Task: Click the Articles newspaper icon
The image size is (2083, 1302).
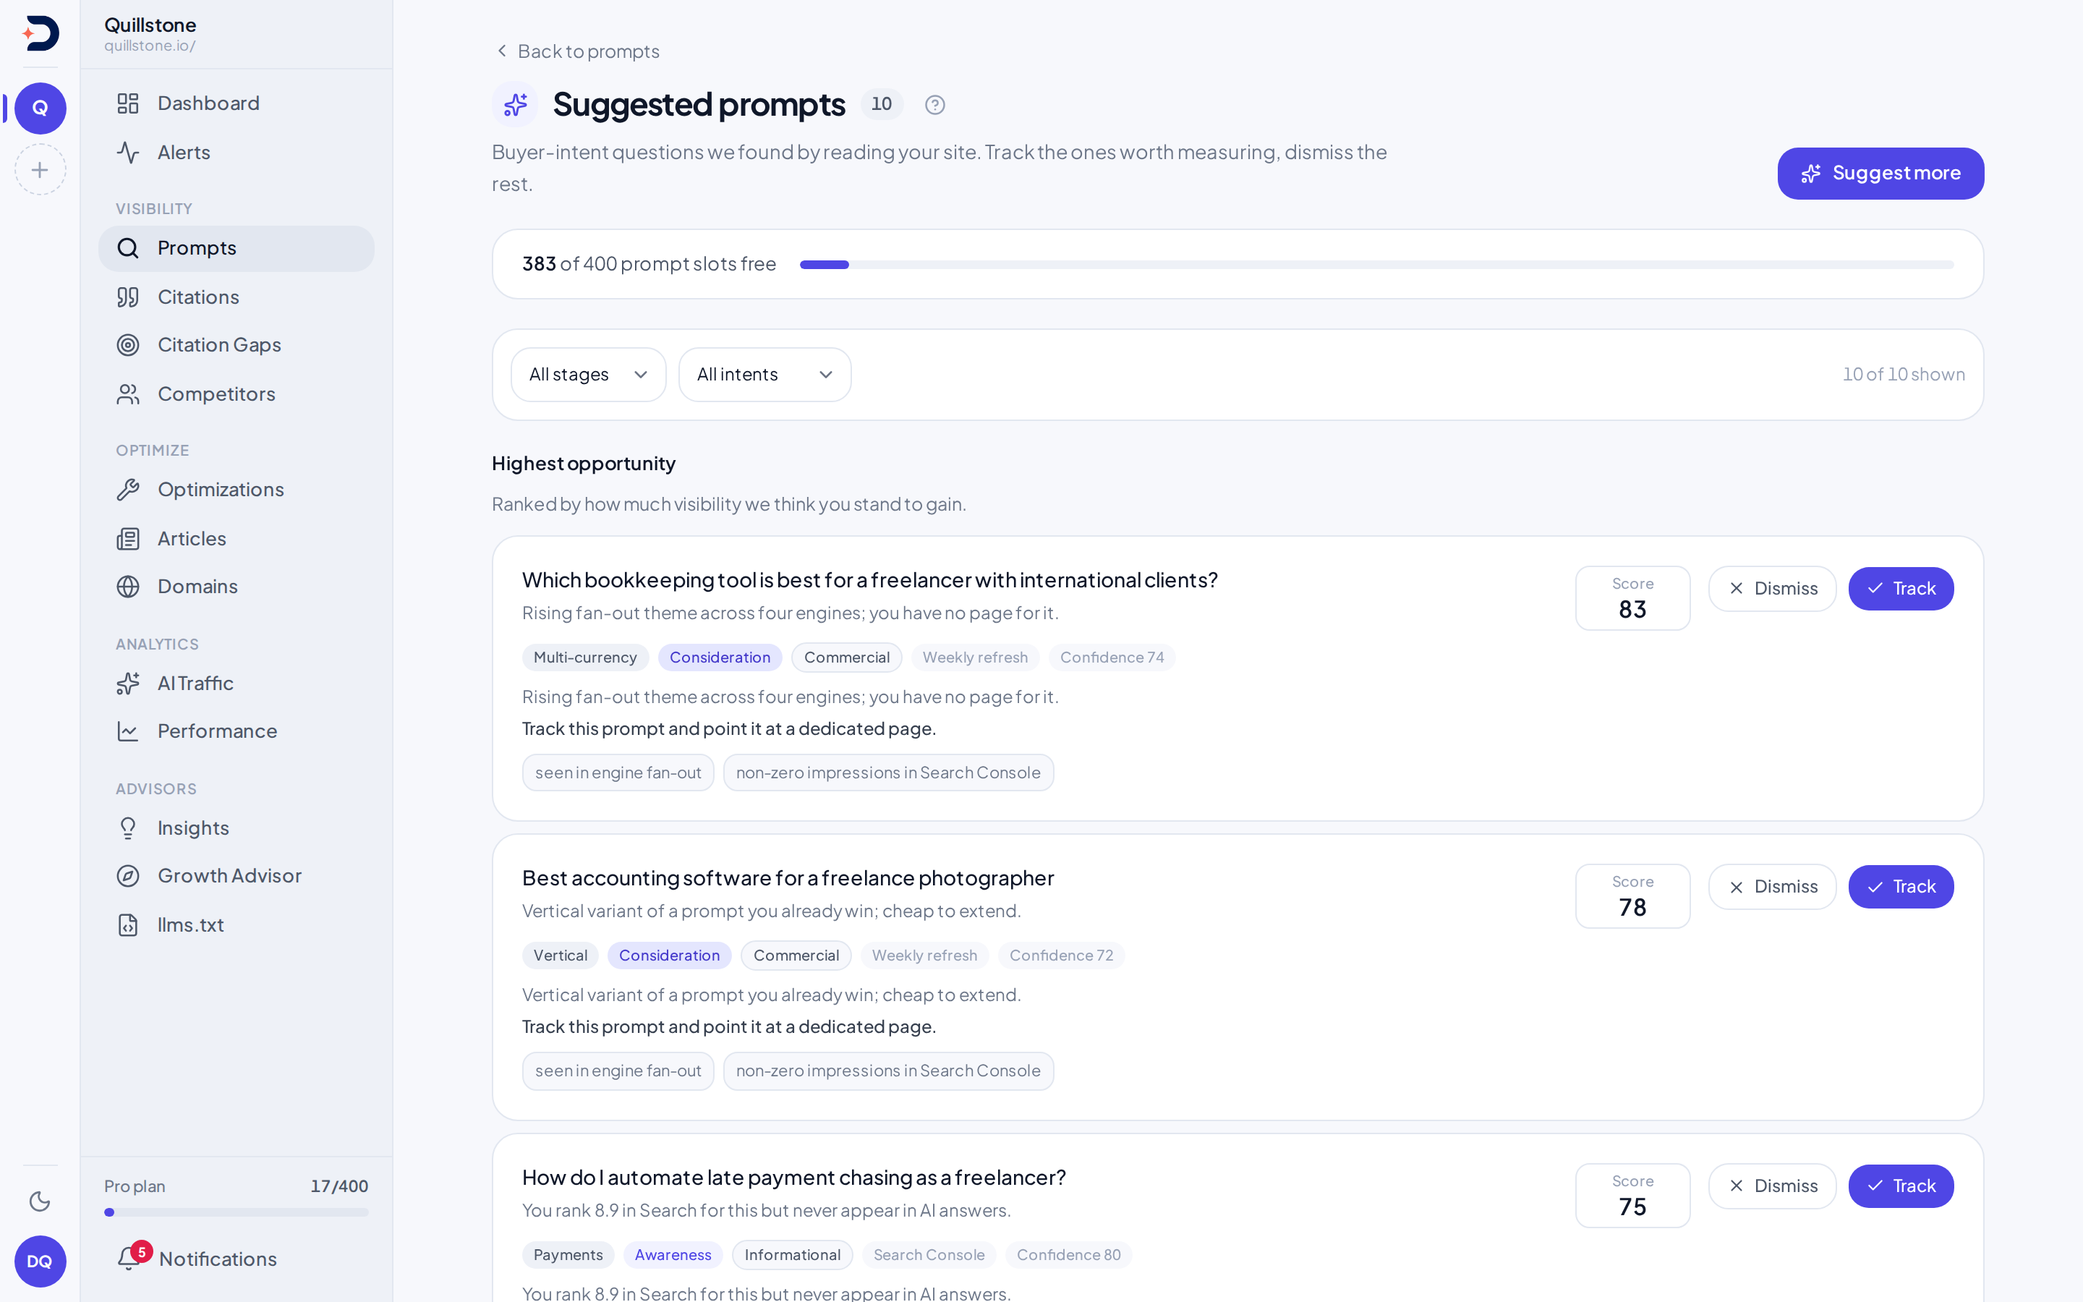Action: coord(128,539)
